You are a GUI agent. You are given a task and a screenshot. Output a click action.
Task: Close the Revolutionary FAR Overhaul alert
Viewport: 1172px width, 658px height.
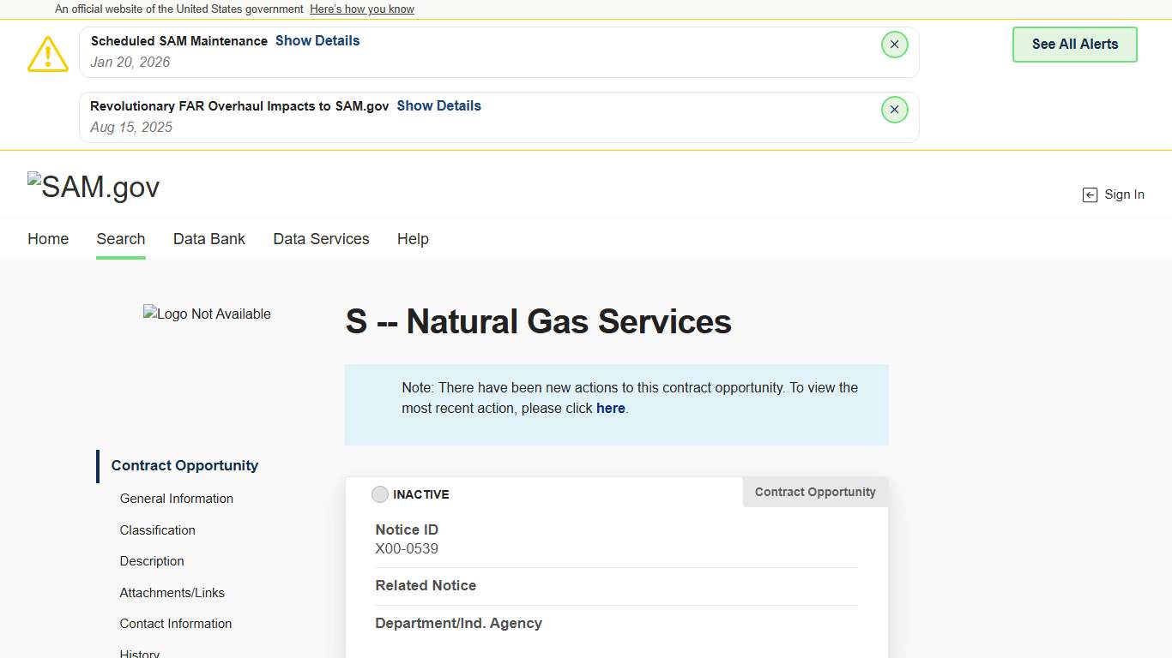click(x=894, y=110)
